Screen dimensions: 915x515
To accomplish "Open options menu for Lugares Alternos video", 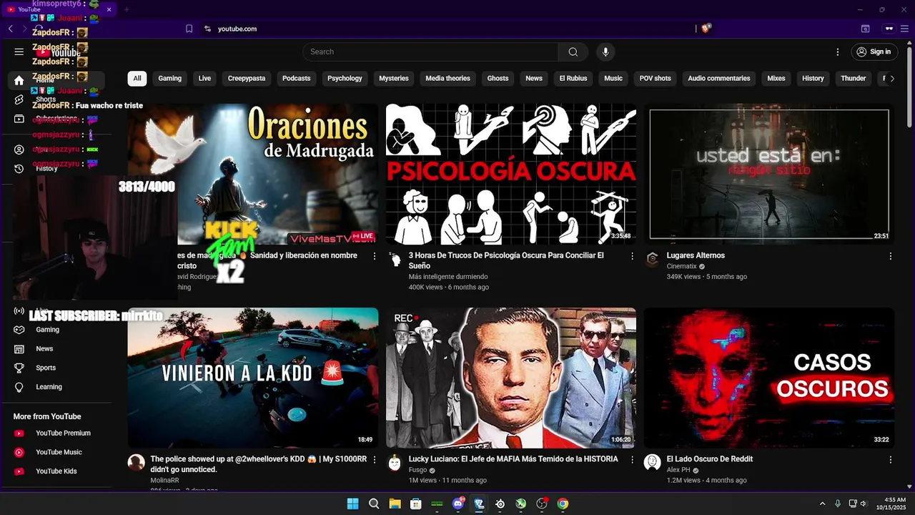I will pyautogui.click(x=890, y=256).
